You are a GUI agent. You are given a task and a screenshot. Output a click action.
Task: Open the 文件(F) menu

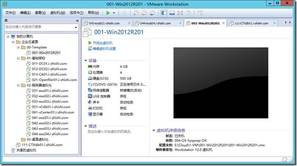[11, 13]
